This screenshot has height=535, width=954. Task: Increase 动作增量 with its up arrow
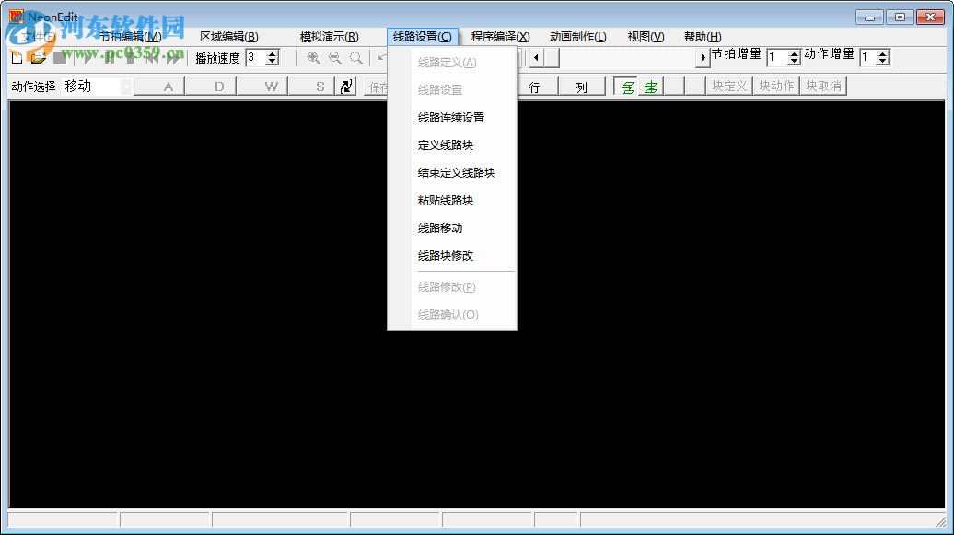tap(881, 52)
